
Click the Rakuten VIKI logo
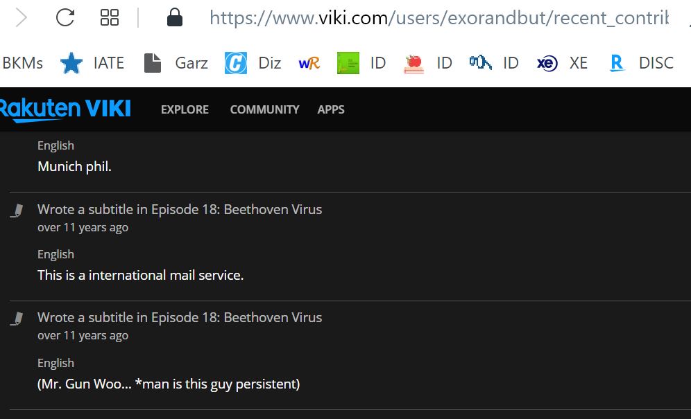[65, 109]
